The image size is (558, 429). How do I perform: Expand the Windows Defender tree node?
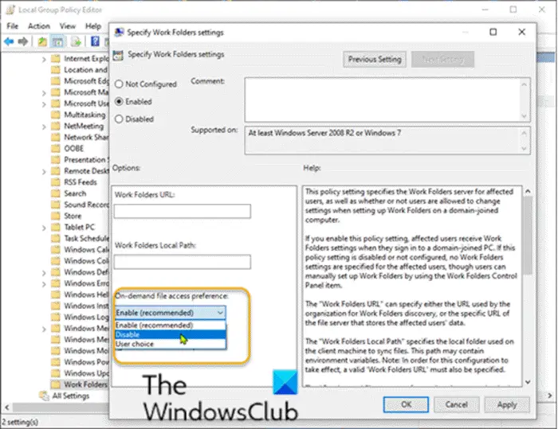coord(44,273)
